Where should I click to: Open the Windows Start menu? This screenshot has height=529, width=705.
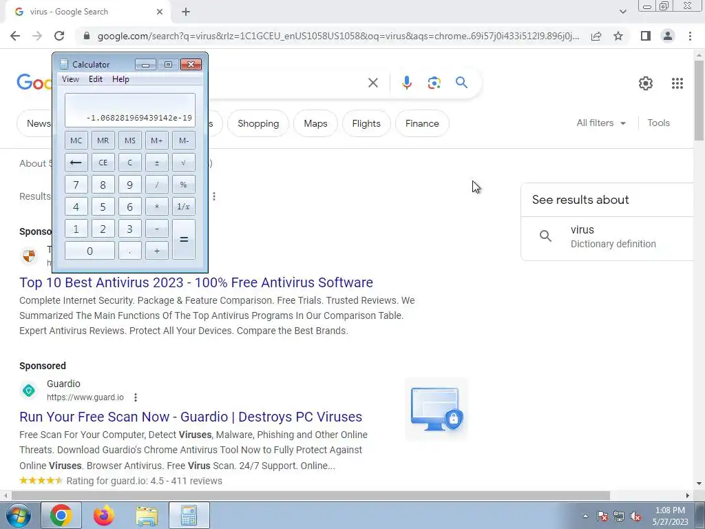[x=18, y=515]
